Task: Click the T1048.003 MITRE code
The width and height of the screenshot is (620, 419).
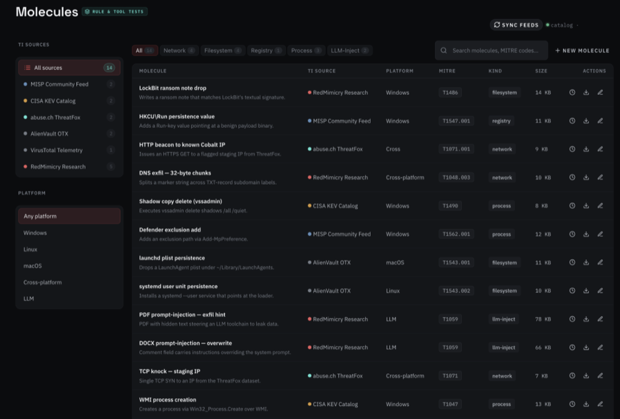Action: pos(456,177)
